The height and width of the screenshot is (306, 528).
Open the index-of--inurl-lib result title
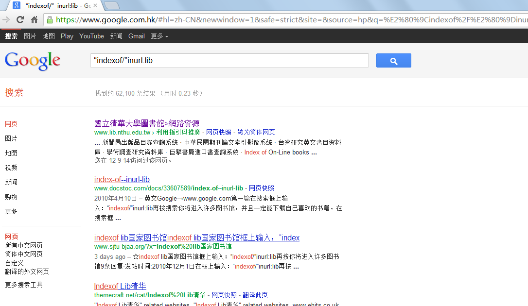click(122, 180)
